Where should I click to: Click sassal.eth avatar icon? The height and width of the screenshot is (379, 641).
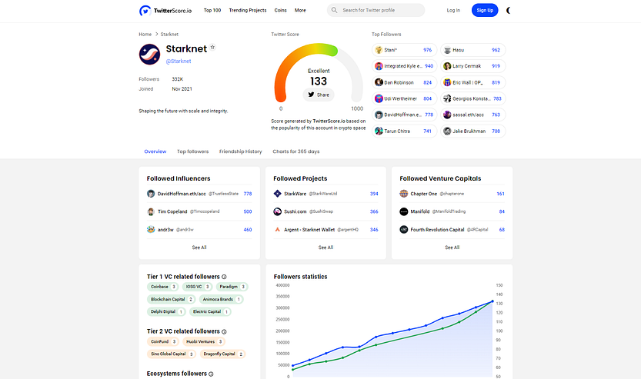[447, 115]
